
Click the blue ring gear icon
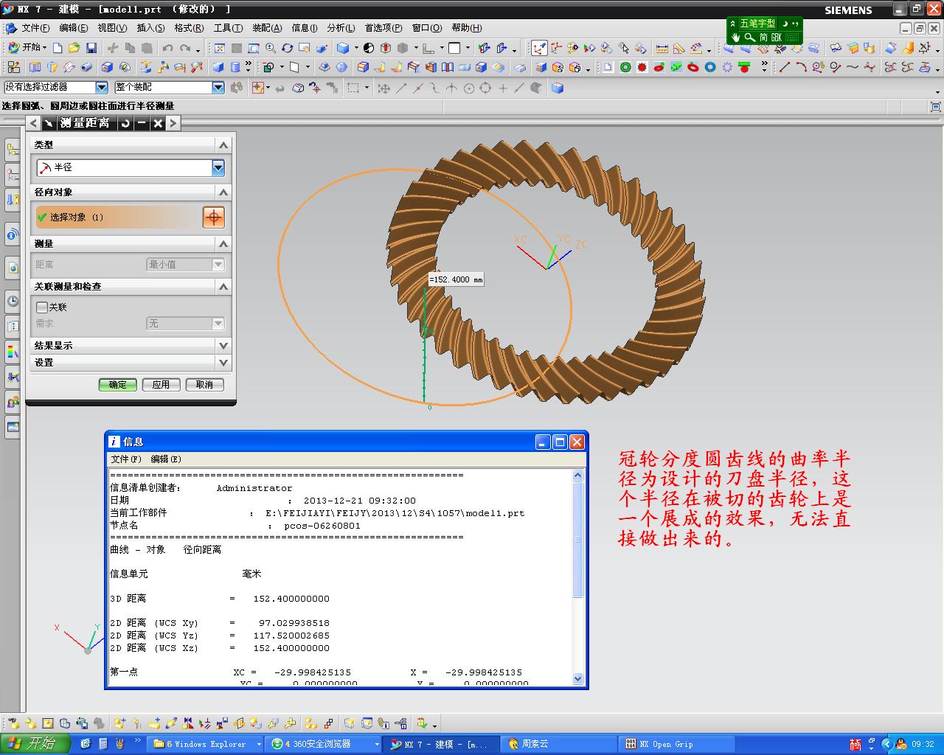click(710, 67)
